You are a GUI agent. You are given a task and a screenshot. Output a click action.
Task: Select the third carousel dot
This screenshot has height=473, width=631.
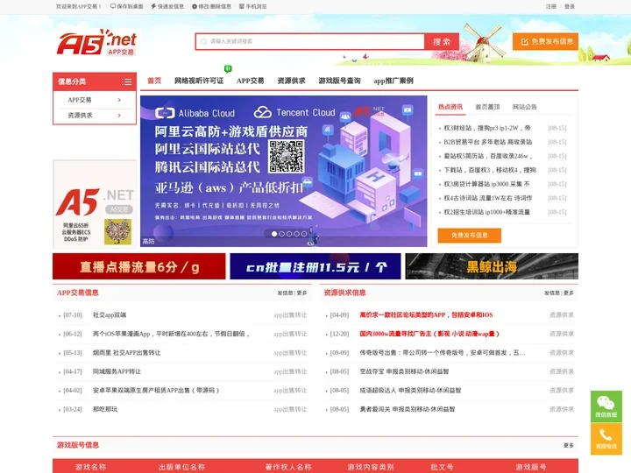pos(289,234)
